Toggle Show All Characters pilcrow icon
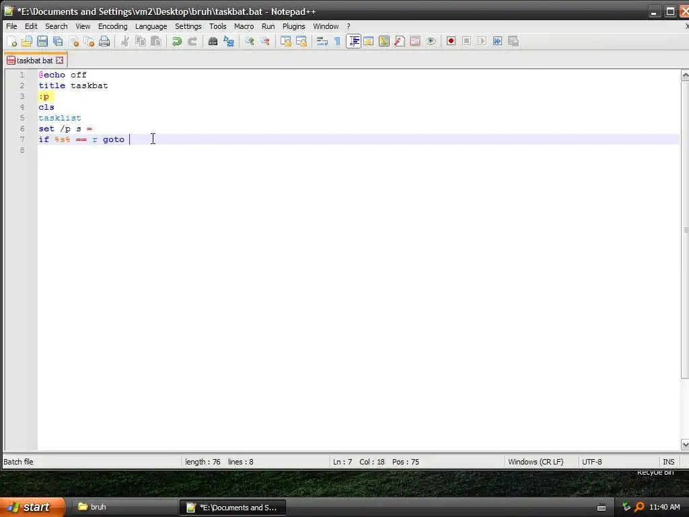Viewport: 689px width, 517px height. pos(338,41)
